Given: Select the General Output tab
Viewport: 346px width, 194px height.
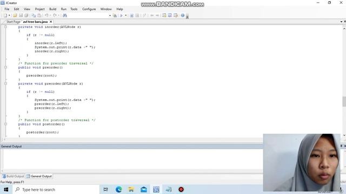Looking at the screenshot, I should tap(39, 176).
